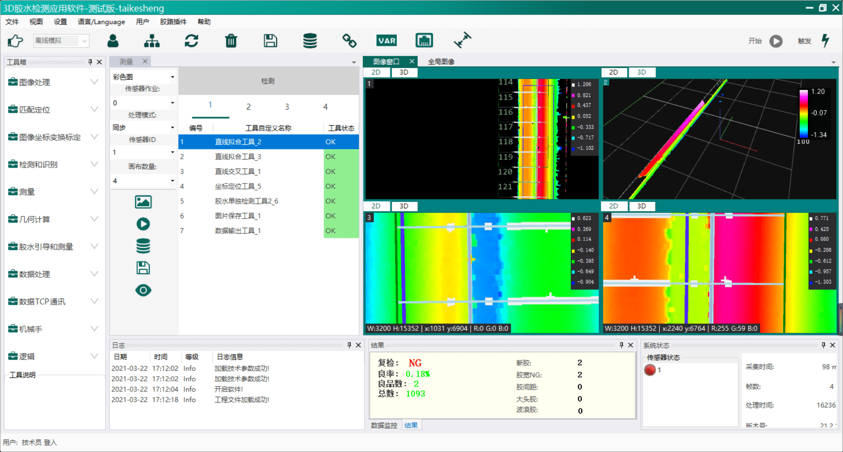Click the user account icon in toolbar
The height and width of the screenshot is (452, 843).
tap(113, 41)
